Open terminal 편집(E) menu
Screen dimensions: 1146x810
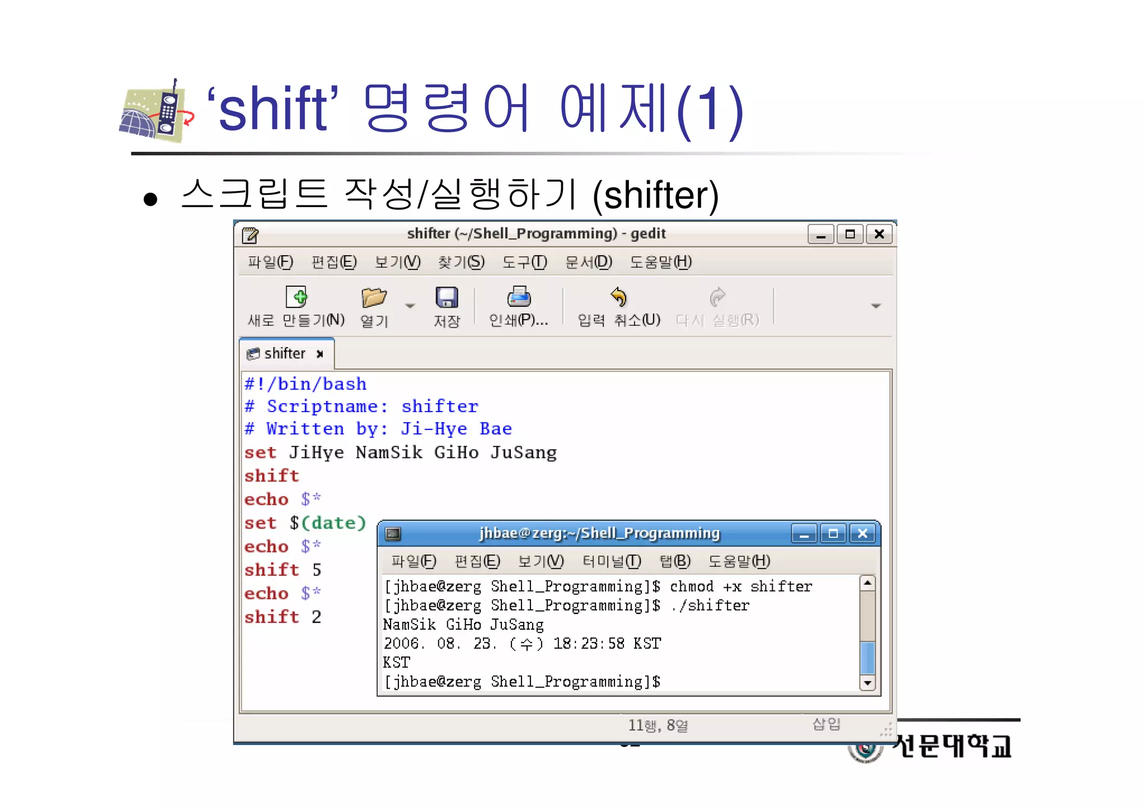(x=477, y=561)
